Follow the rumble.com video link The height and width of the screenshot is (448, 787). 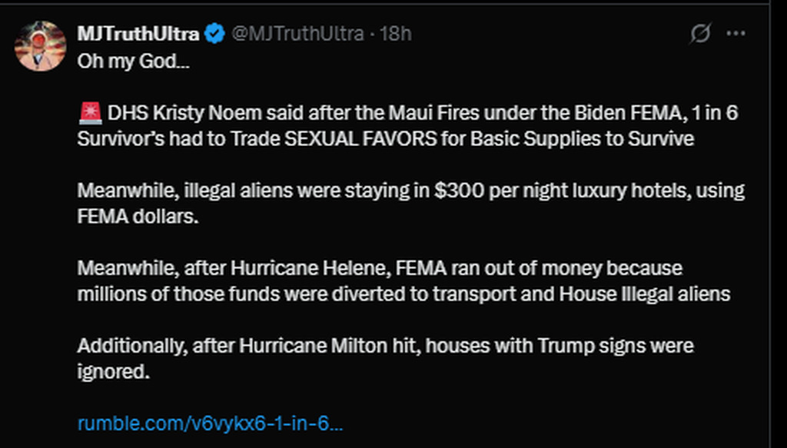coord(211,423)
